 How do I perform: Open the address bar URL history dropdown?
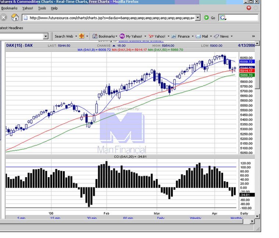tap(197, 18)
